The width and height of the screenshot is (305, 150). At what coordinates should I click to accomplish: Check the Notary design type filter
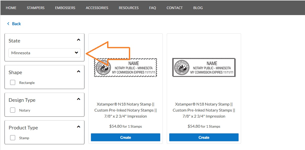pyautogui.click(x=12, y=110)
